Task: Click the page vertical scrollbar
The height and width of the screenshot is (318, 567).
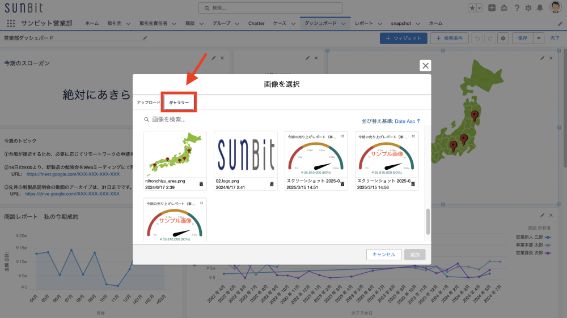Action: click(565, 108)
